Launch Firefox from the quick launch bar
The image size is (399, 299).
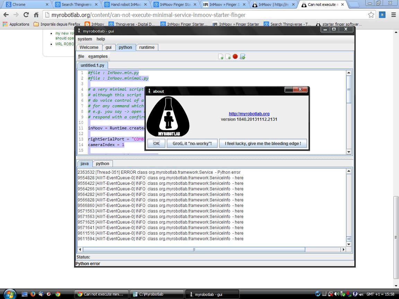pos(33,294)
